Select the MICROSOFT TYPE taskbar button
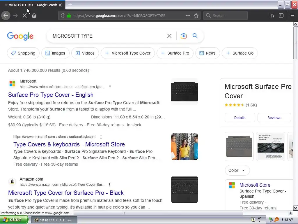The height and width of the screenshot is (224, 298). [54, 220]
